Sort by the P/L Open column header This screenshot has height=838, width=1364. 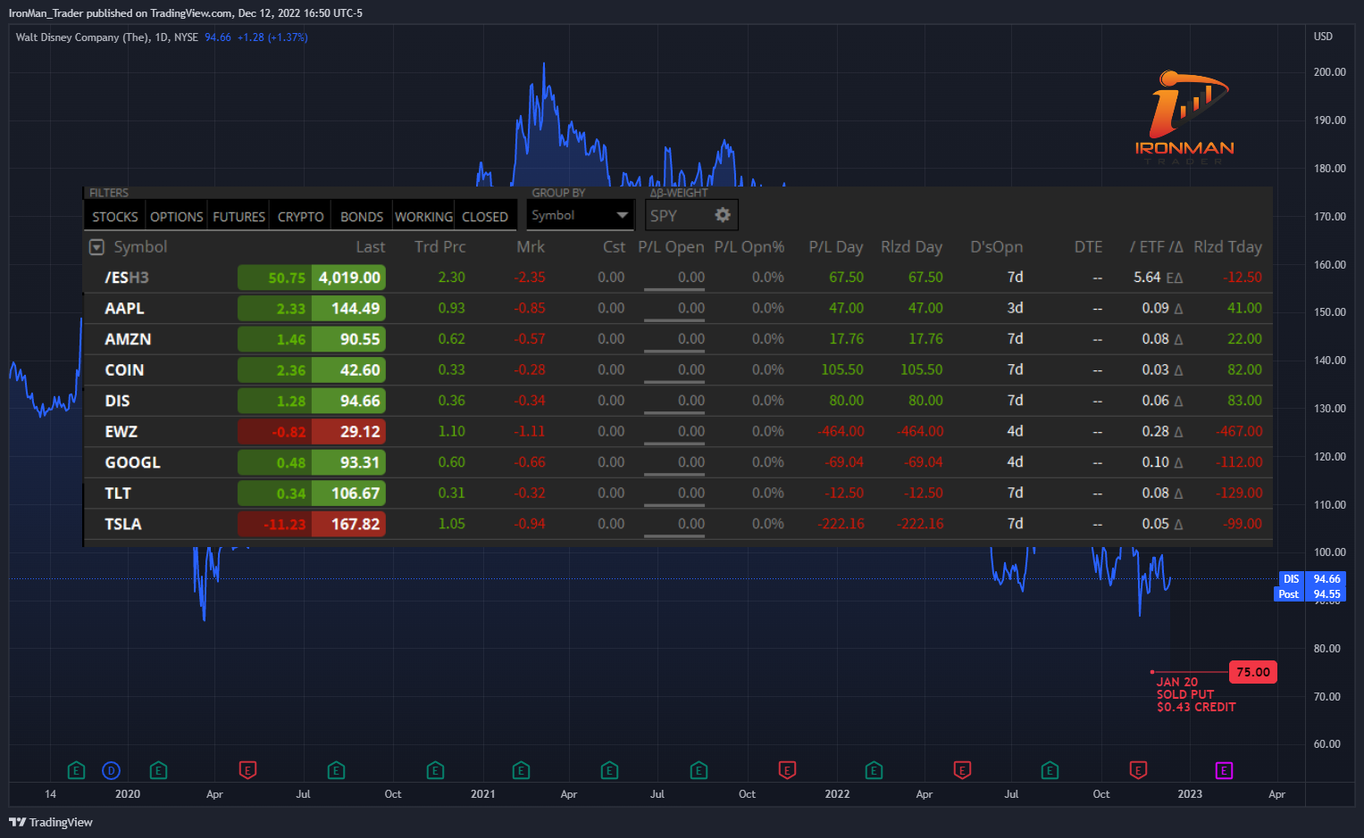click(671, 247)
